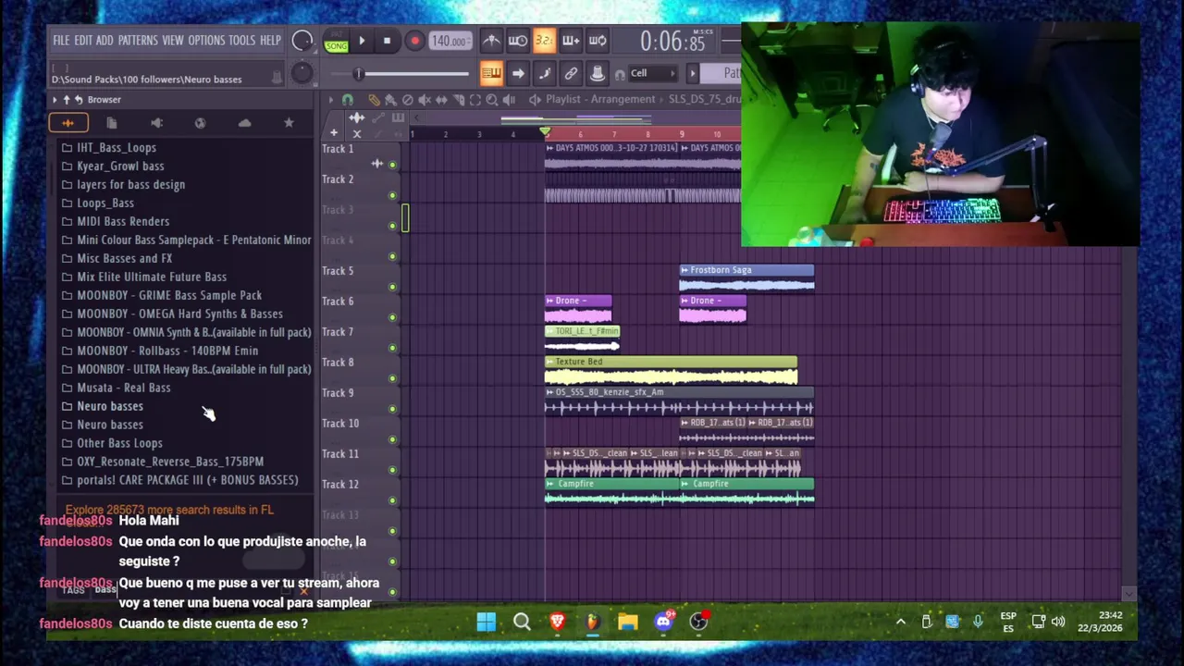1184x666 pixels.
Task: Select the Texture Bed clip on Track 8
Action: 671,371
